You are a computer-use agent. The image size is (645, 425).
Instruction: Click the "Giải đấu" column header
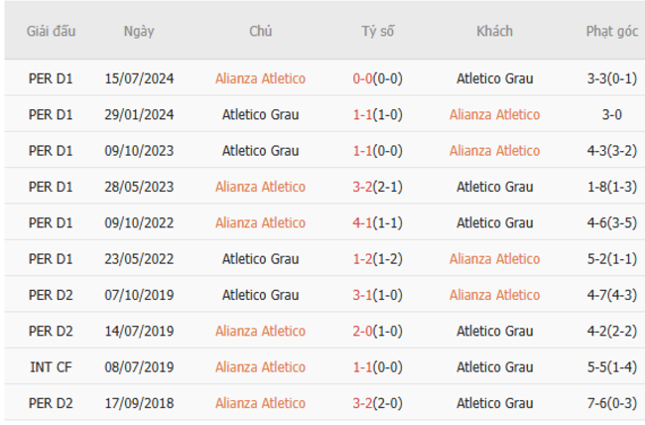(51, 31)
